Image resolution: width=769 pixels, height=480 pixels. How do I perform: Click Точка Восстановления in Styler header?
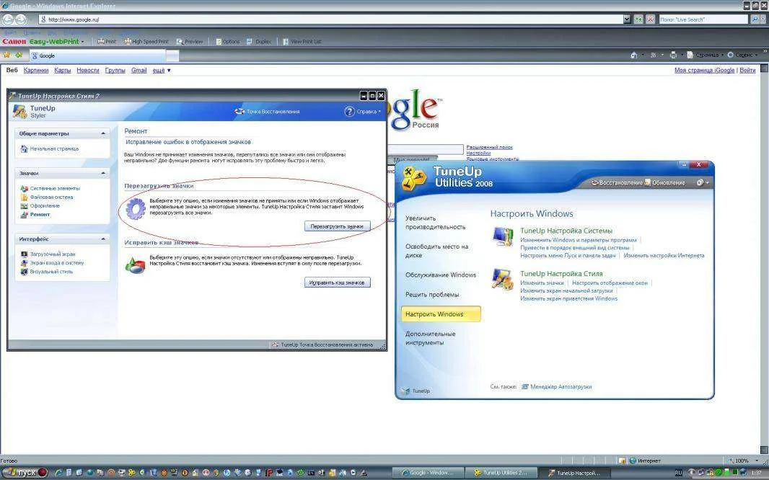(x=268, y=112)
